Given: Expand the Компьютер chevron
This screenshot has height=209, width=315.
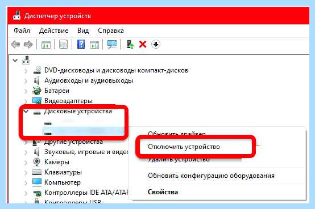Looking at the screenshot, I should (x=26, y=183).
